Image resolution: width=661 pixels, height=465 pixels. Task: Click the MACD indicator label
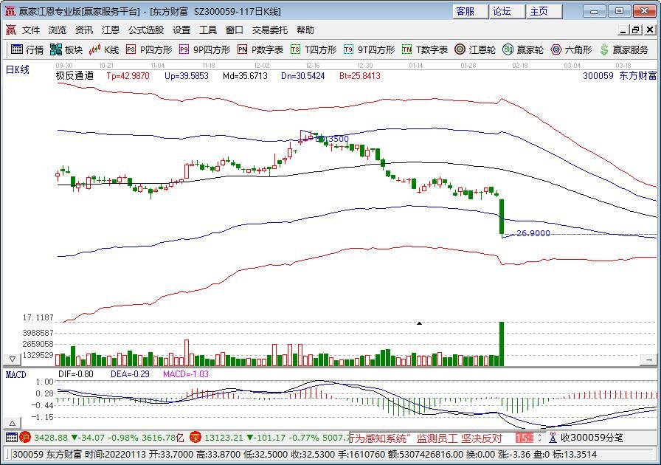tap(16, 375)
